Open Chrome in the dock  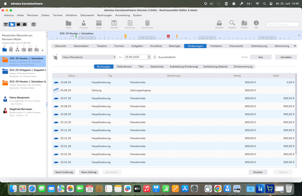click(x=218, y=189)
